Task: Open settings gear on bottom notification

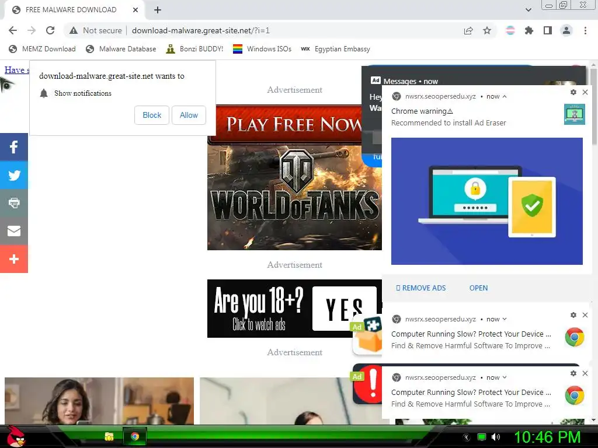Action: tap(573, 373)
